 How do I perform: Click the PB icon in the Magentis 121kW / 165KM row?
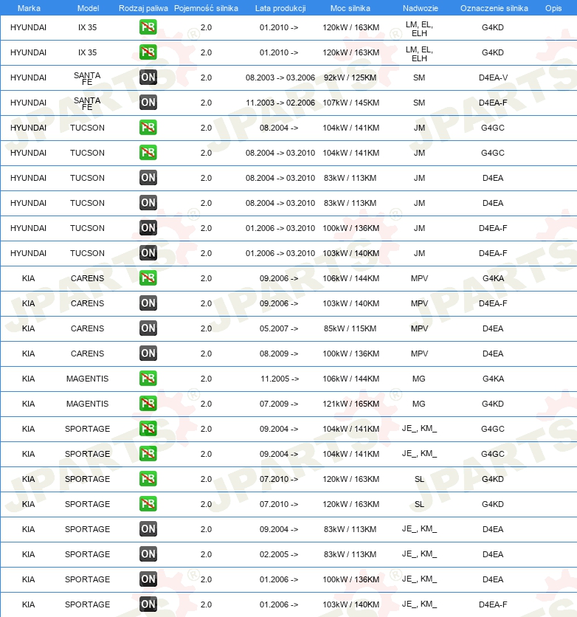point(148,404)
